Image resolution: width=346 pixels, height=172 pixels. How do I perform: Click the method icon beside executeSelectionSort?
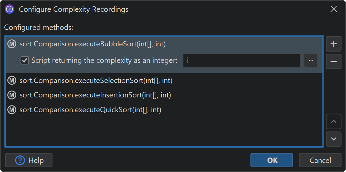click(12, 80)
